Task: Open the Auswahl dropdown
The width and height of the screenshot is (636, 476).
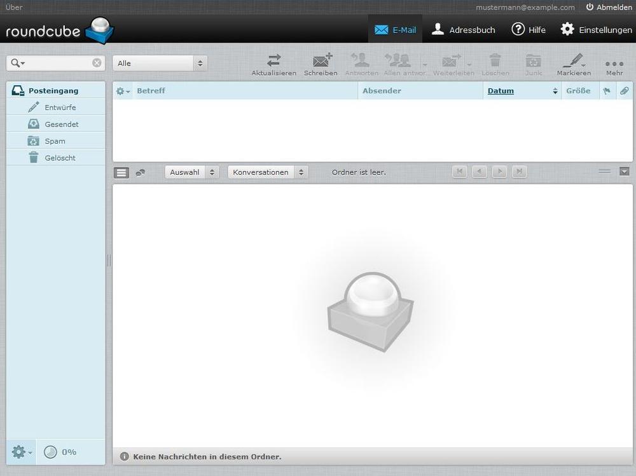Action: coord(191,172)
